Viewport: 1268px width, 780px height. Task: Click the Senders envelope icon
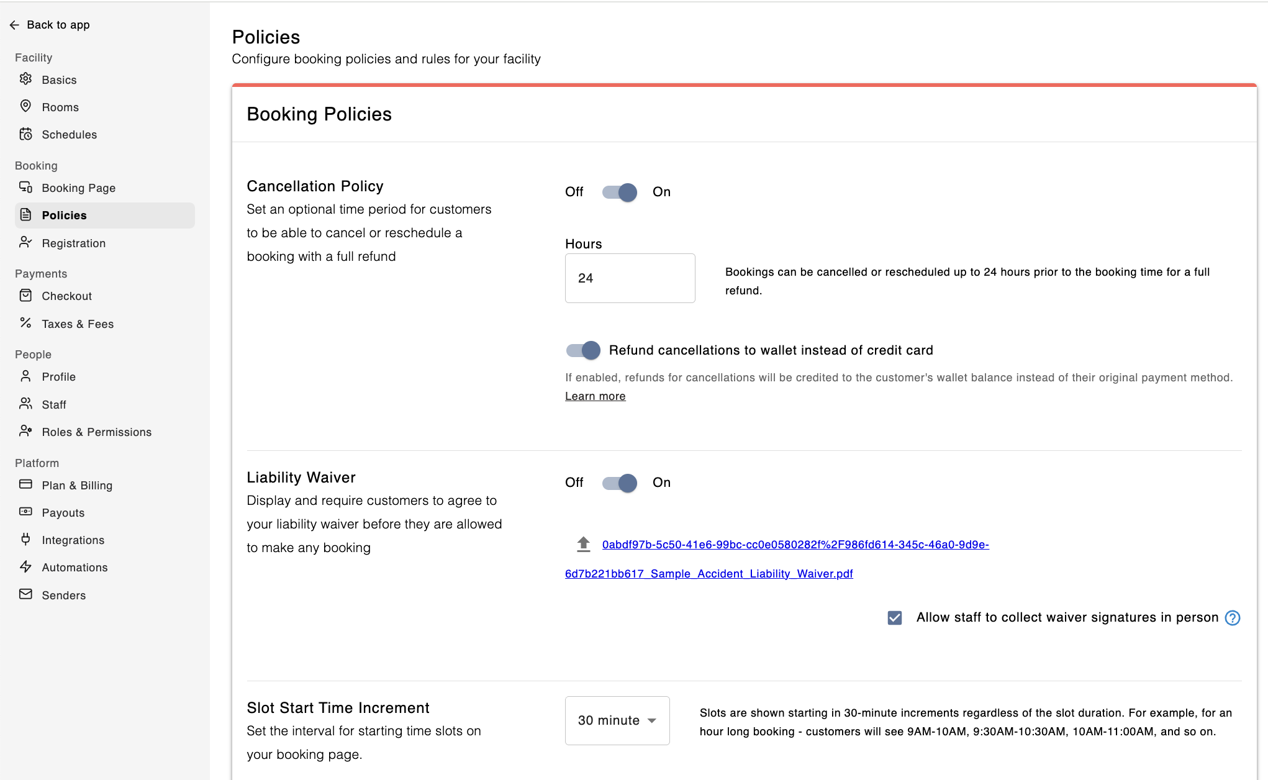tap(25, 594)
